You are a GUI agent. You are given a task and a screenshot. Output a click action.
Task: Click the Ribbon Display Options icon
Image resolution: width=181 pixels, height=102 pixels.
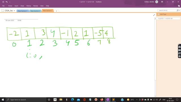click(162, 2)
